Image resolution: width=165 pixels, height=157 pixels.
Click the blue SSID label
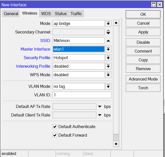[x=46, y=41]
